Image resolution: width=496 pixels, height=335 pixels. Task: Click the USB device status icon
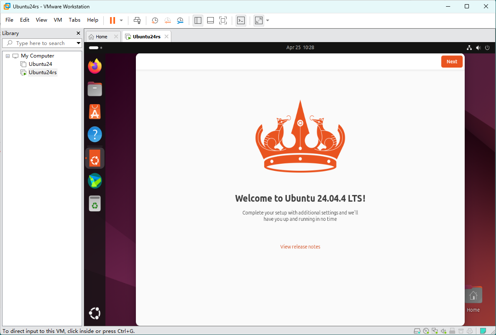tap(452, 331)
